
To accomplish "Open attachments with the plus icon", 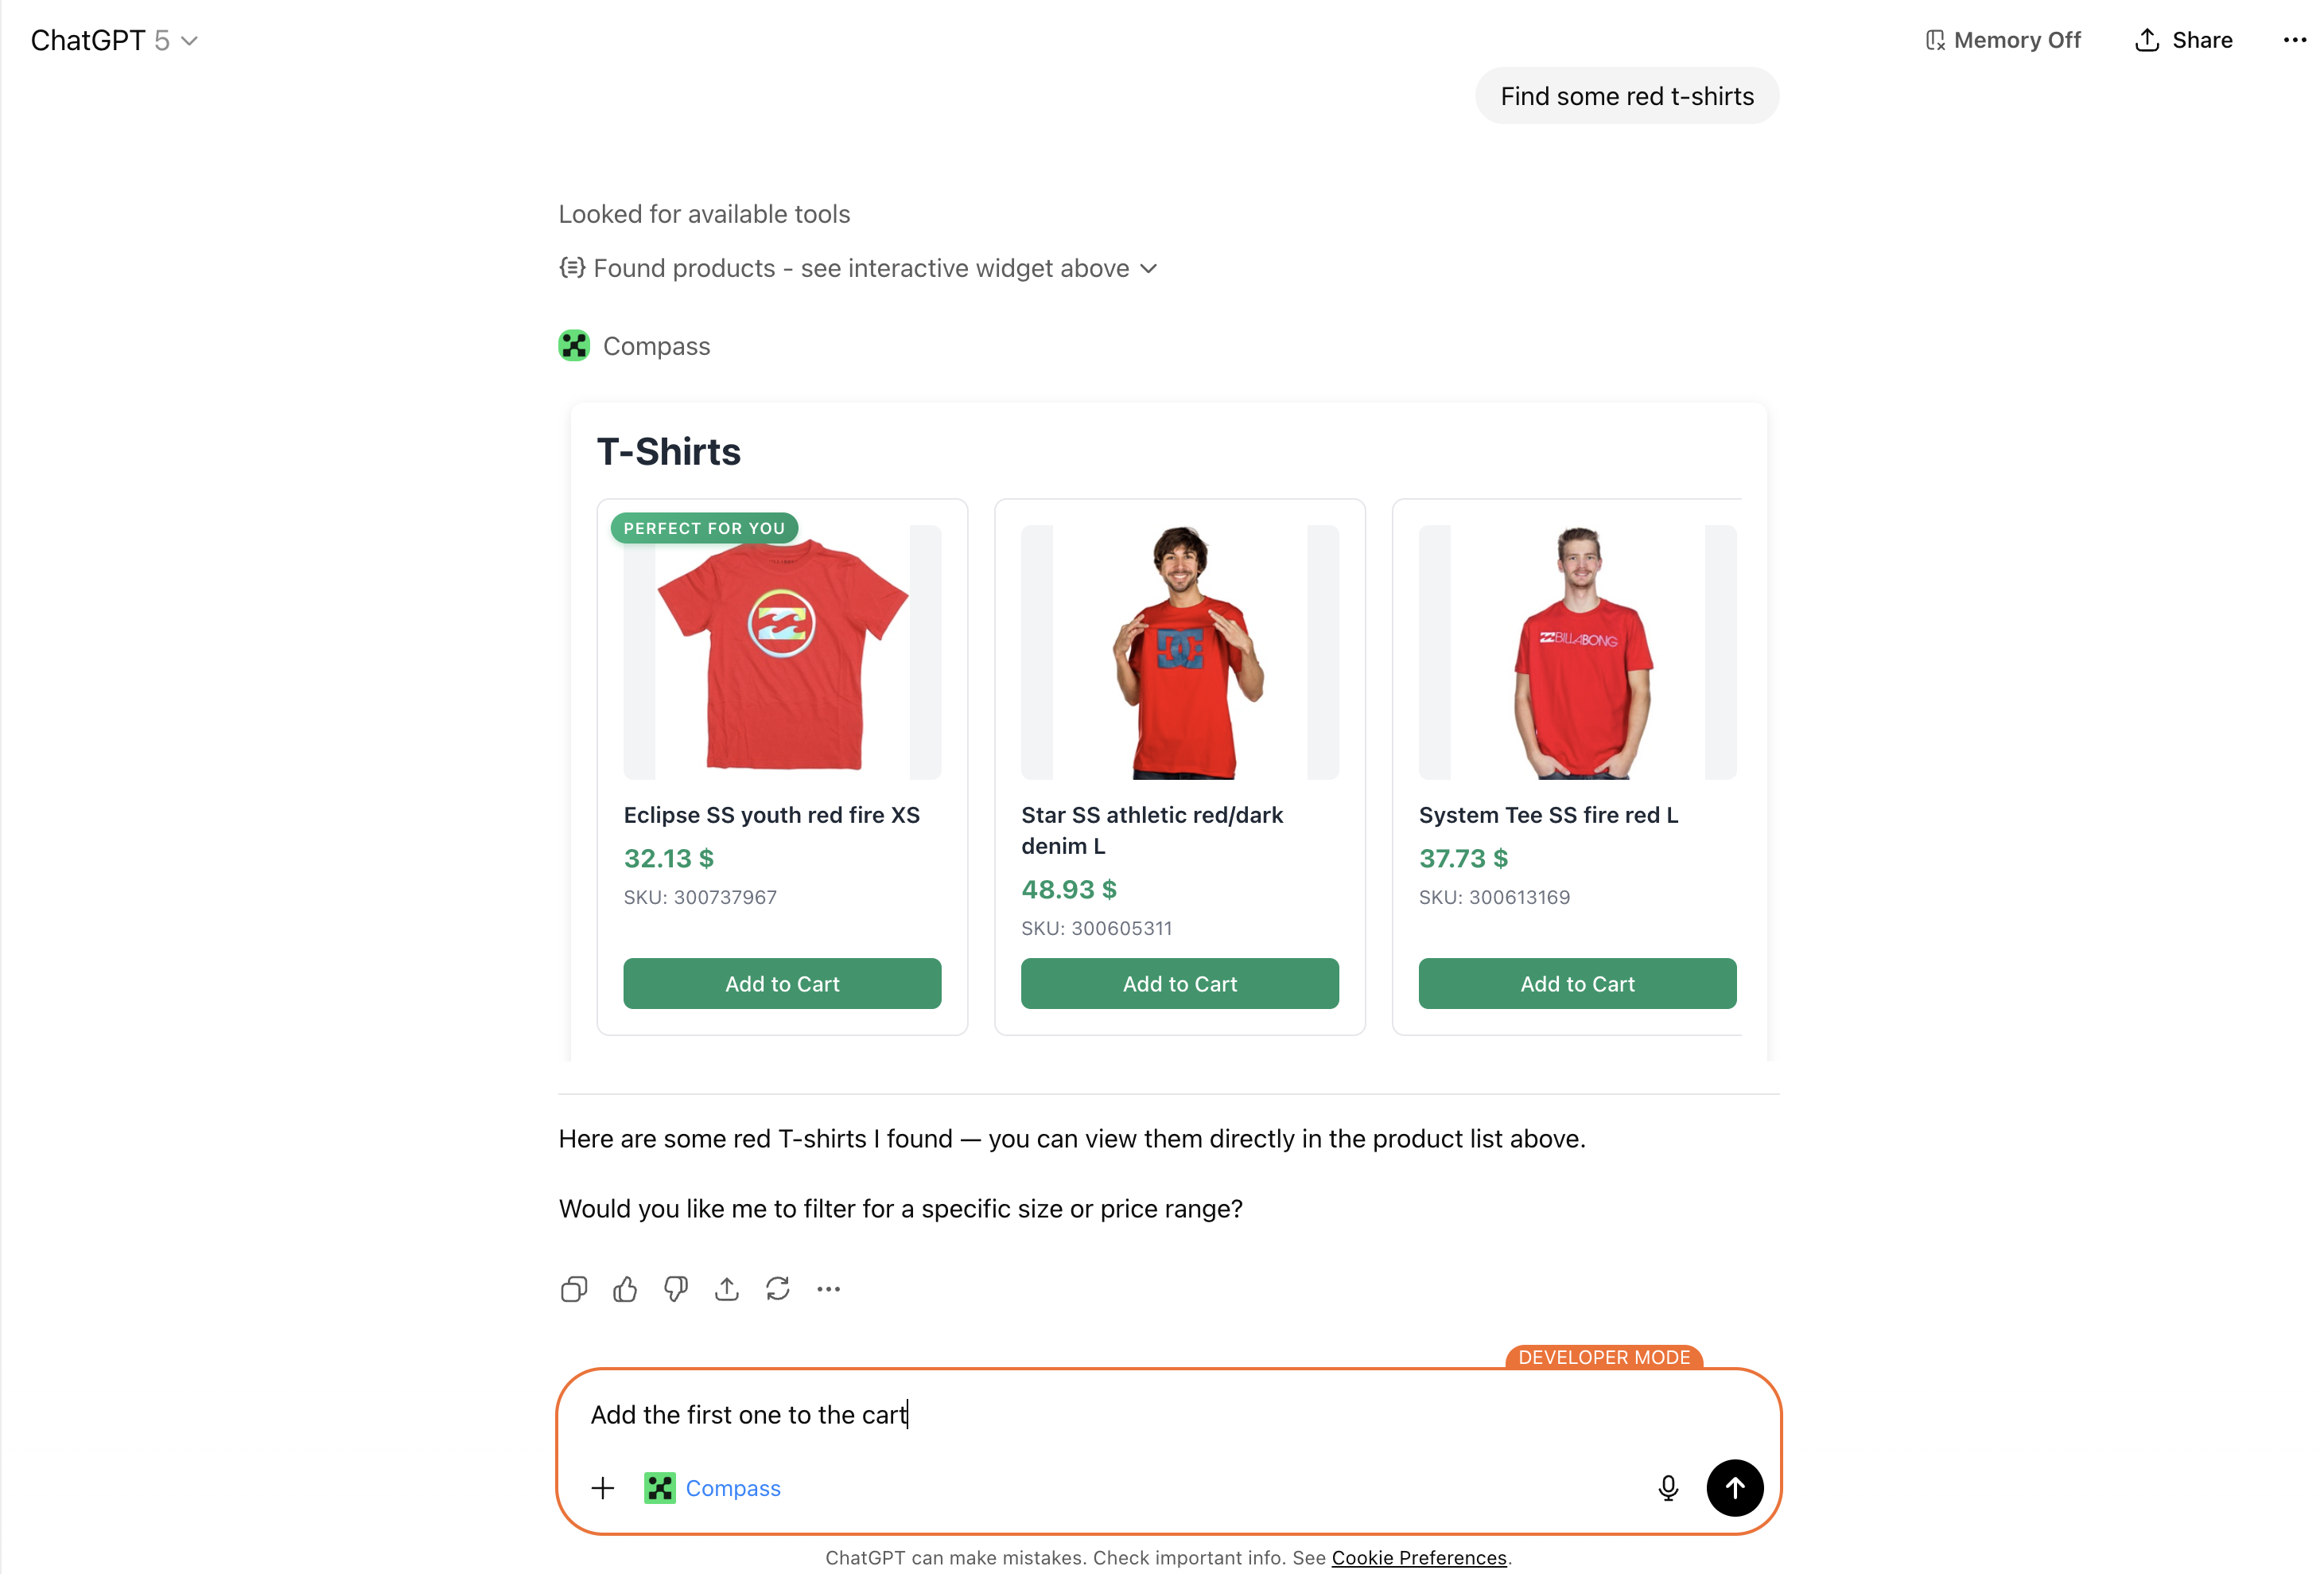I will [603, 1488].
